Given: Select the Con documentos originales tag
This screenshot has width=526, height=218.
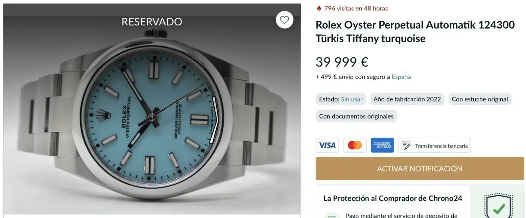Looking at the screenshot, I should pos(356,116).
